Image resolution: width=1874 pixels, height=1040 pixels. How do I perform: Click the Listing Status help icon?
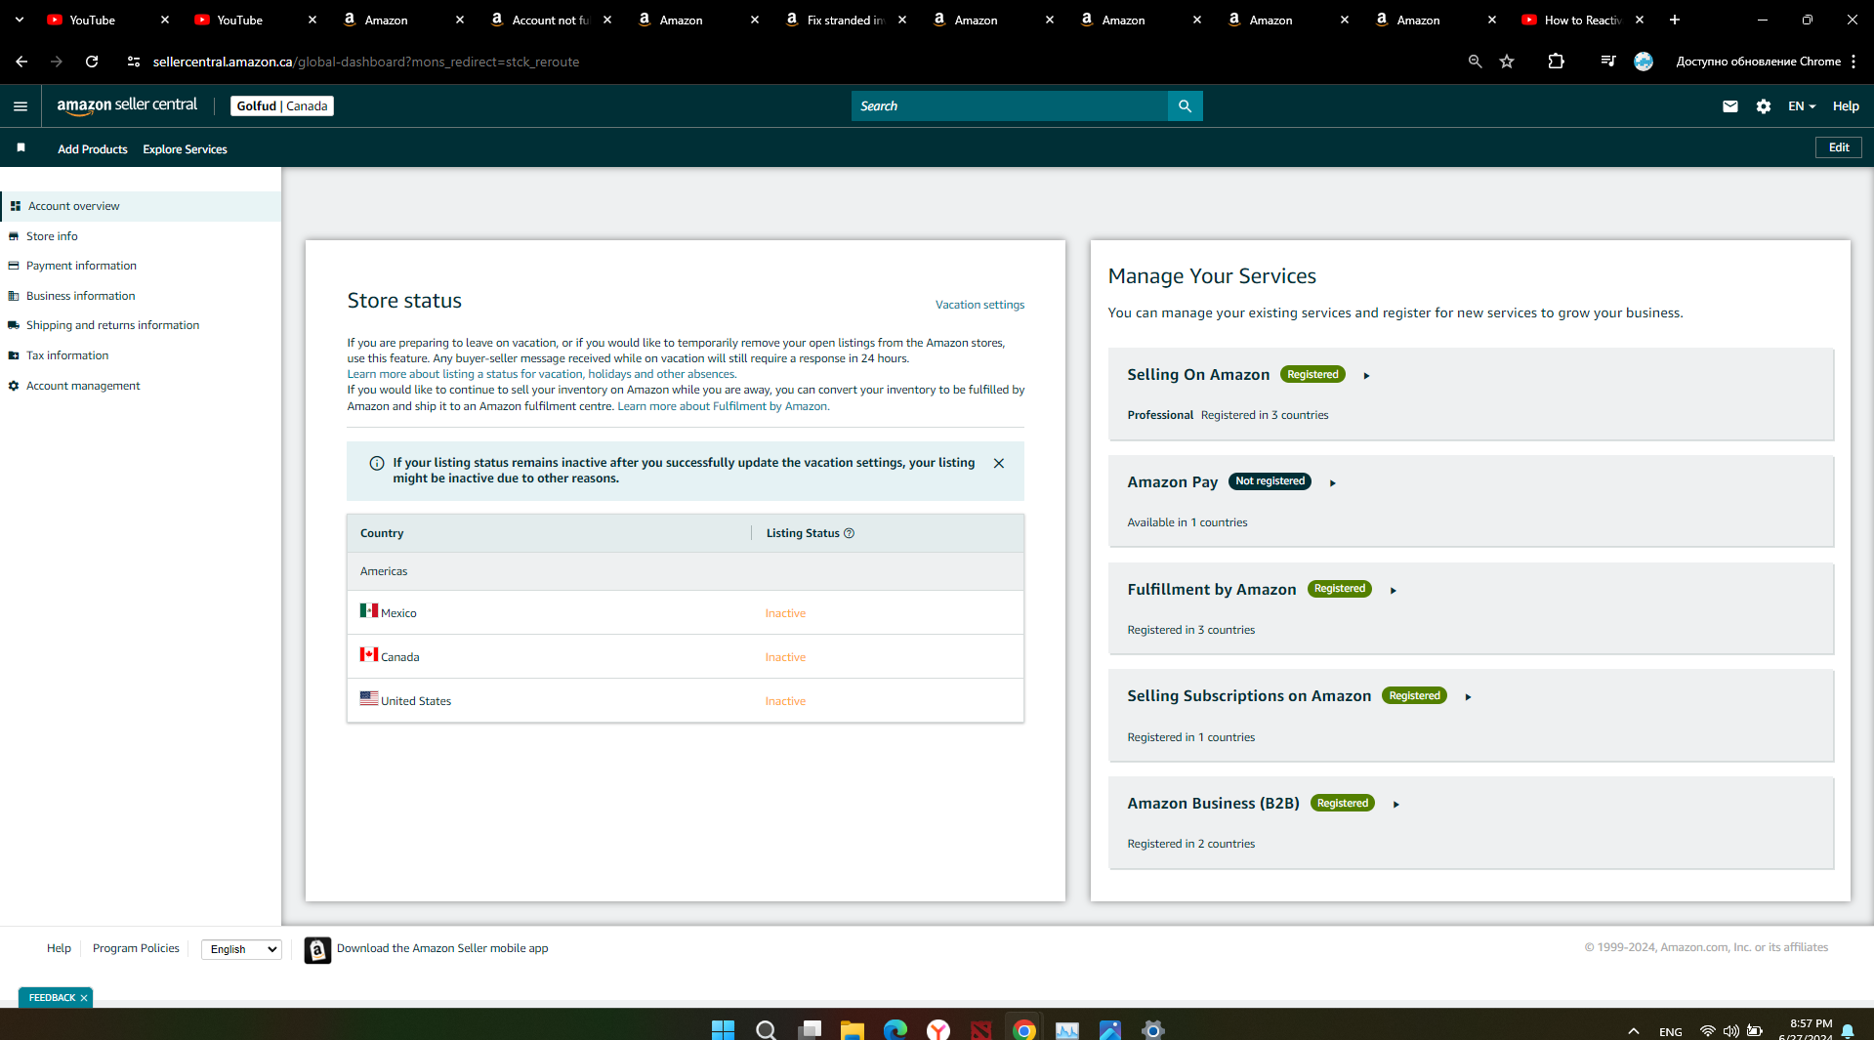click(x=849, y=533)
